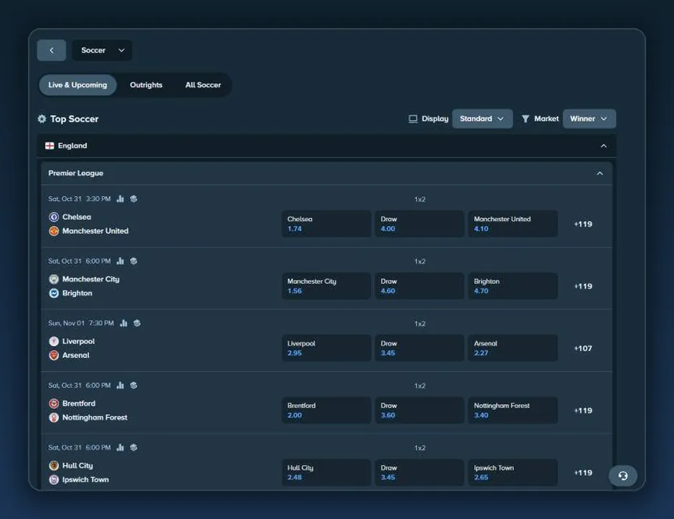Open stacked layers icon for Manchester City match
The height and width of the screenshot is (519, 674).
[x=133, y=261]
